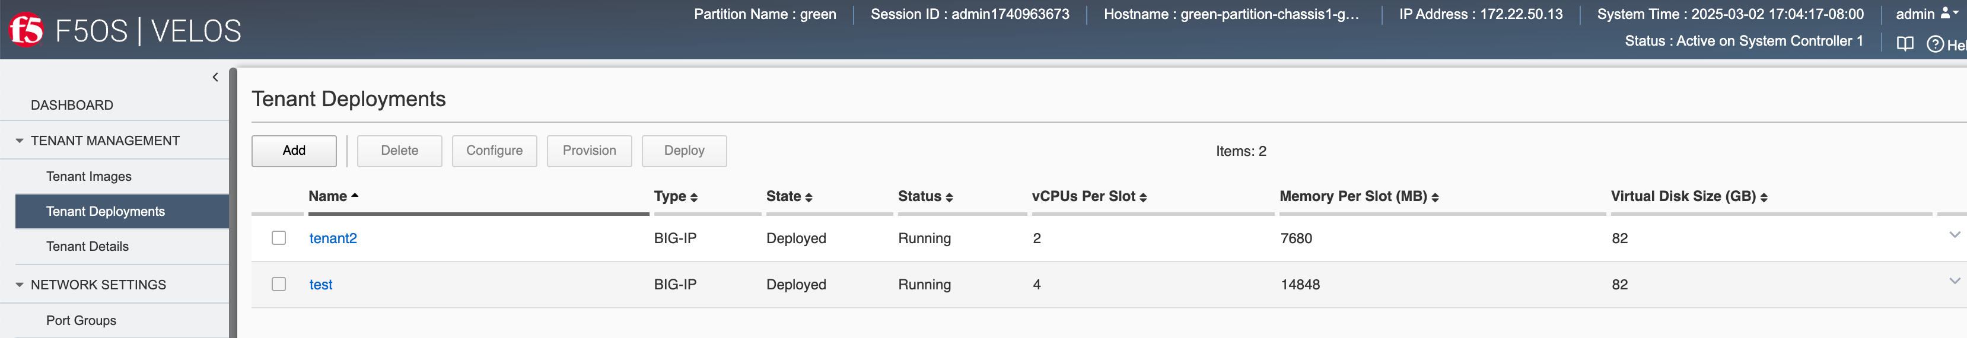
Task: Click the Add tenant button
Action: point(294,151)
